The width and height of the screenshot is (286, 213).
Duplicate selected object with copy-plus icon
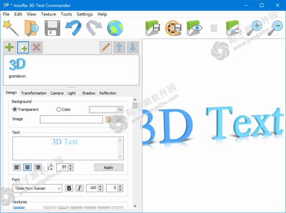pyautogui.click(x=23, y=47)
